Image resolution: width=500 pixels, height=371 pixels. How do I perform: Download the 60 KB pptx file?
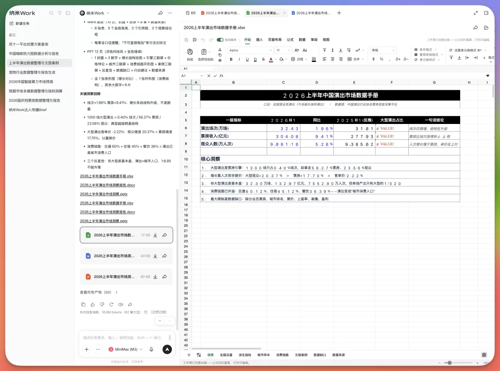coord(155,277)
